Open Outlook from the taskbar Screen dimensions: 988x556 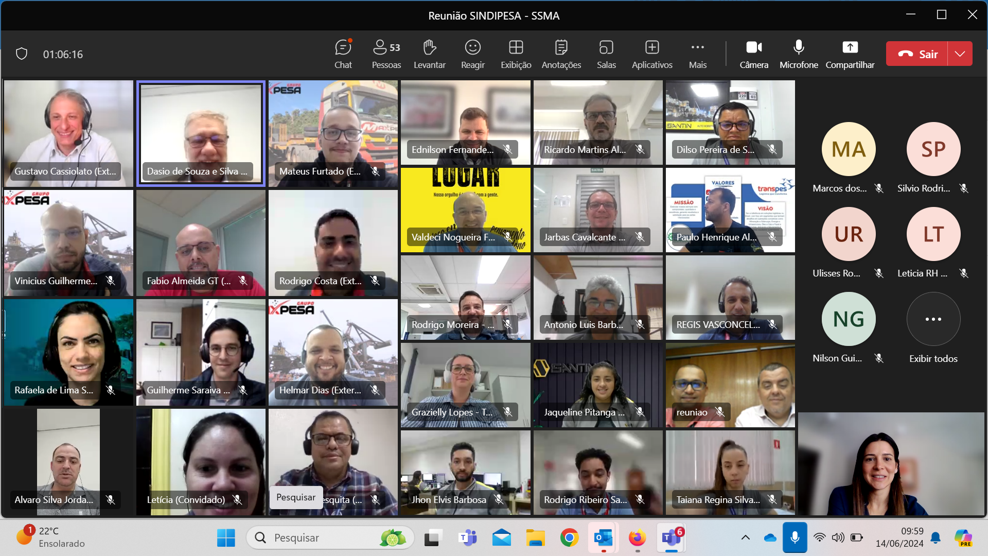[x=603, y=537]
